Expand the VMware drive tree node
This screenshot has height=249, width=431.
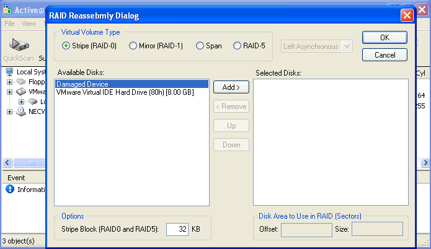point(9,92)
